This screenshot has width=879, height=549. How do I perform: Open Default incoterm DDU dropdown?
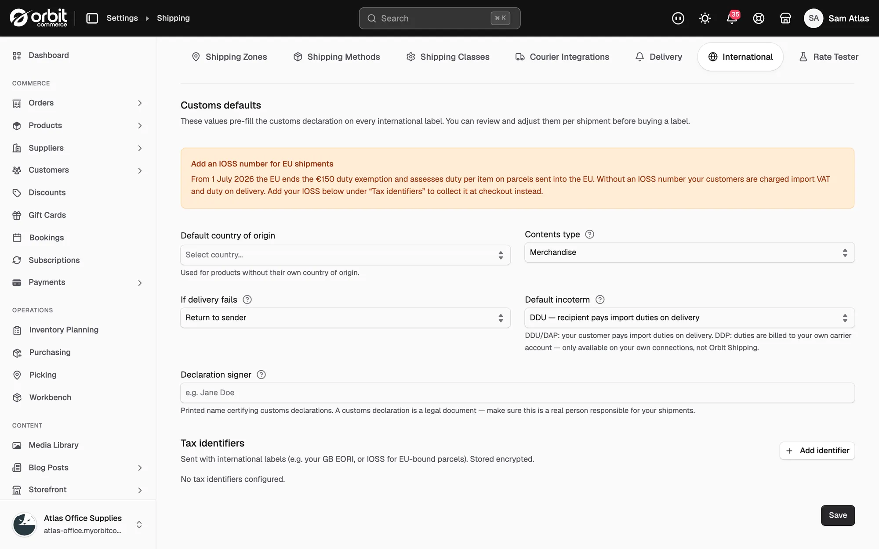click(x=690, y=318)
